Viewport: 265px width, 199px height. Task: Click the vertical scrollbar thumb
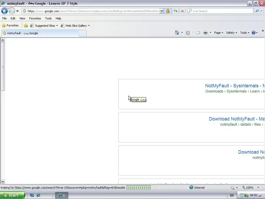pyautogui.click(x=3, y=67)
